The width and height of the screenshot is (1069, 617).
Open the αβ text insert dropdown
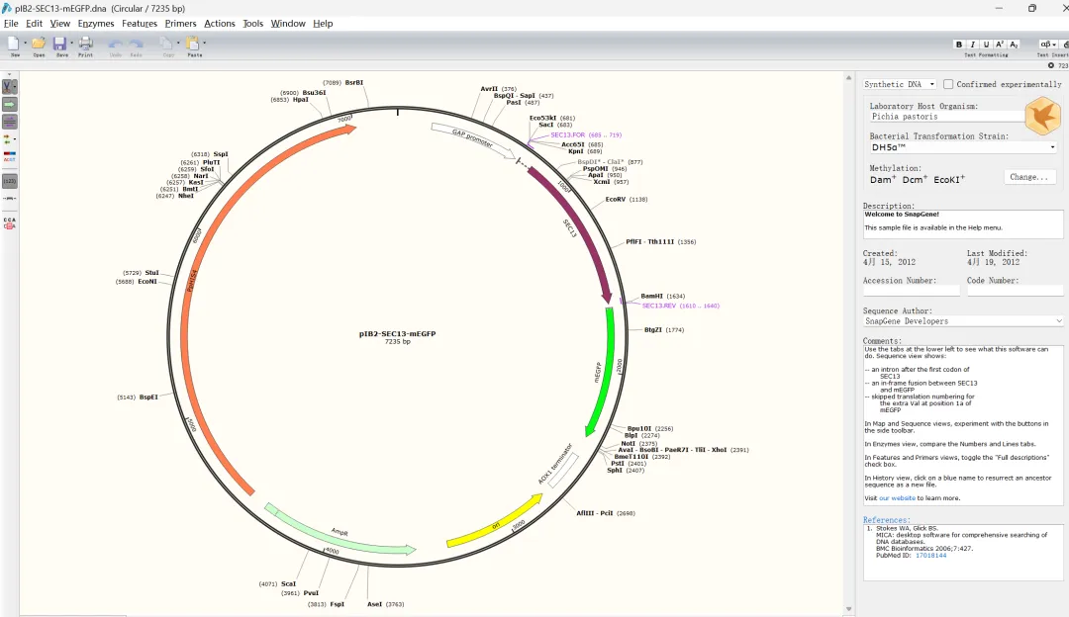[x=1048, y=44]
